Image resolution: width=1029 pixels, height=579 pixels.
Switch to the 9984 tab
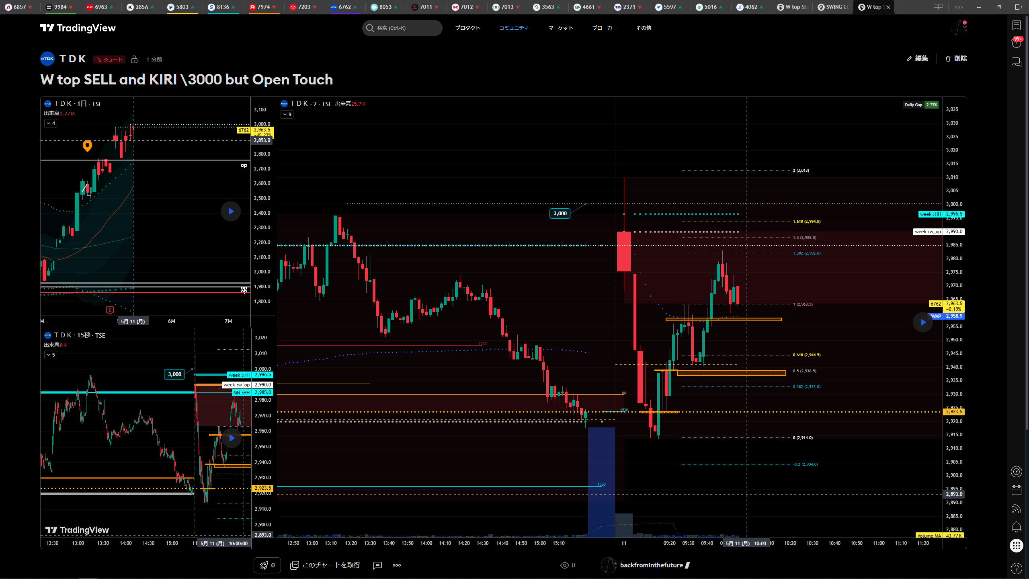[60, 7]
